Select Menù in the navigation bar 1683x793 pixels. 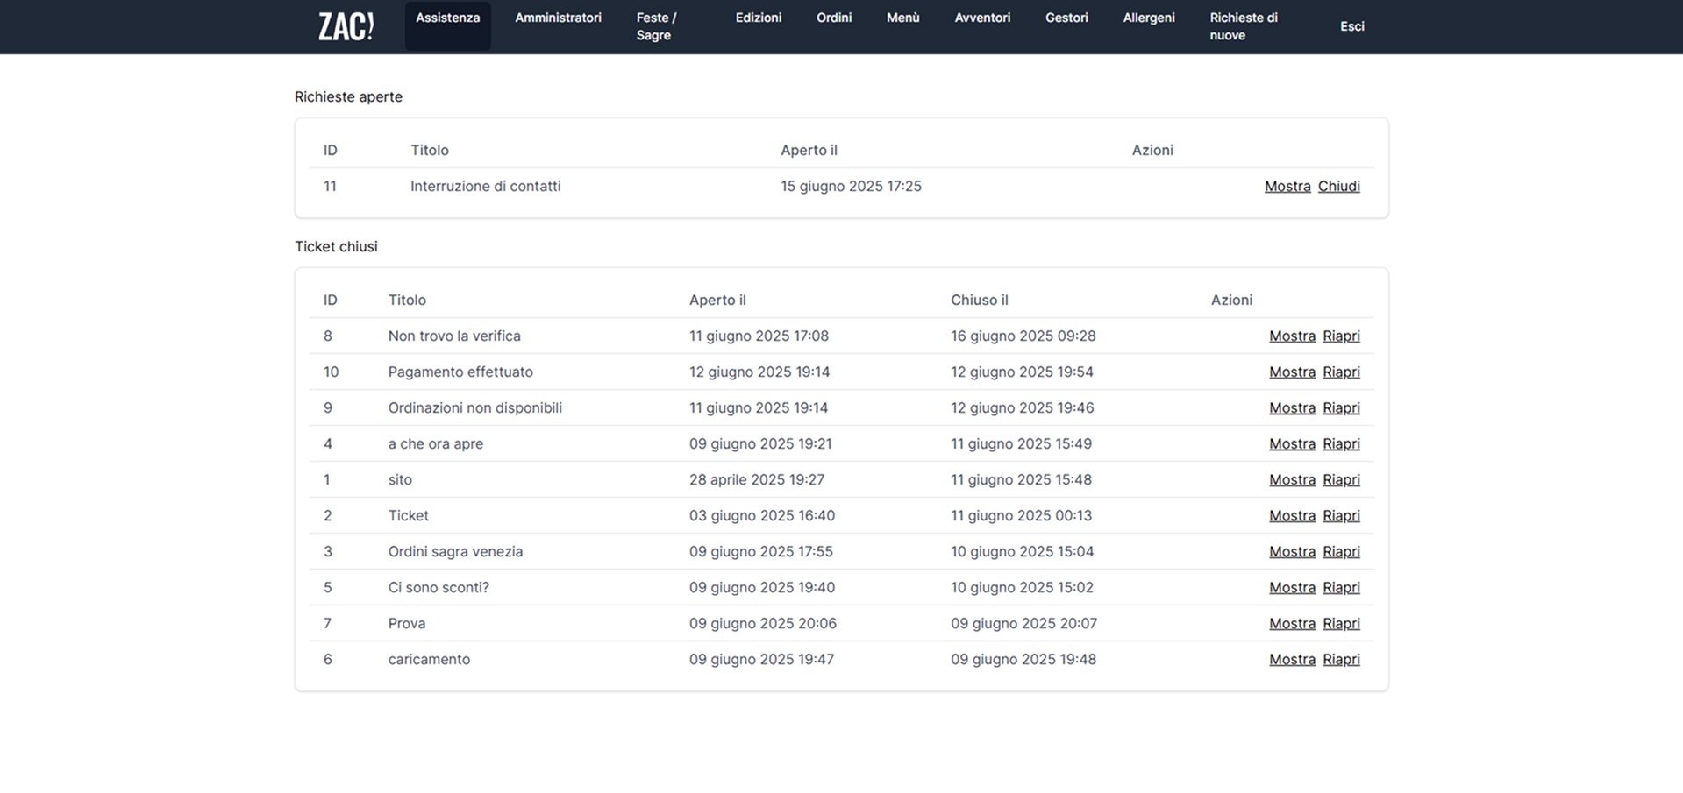[x=903, y=18]
